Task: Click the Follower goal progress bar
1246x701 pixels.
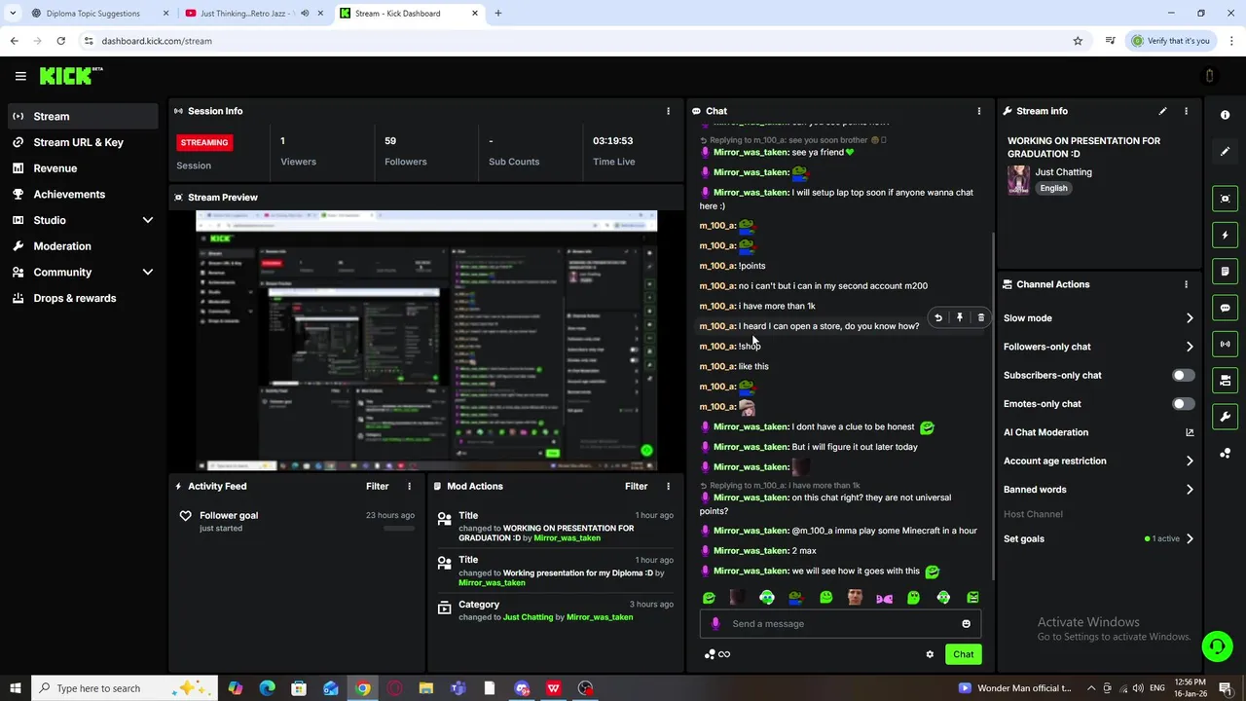Action: tap(399, 528)
